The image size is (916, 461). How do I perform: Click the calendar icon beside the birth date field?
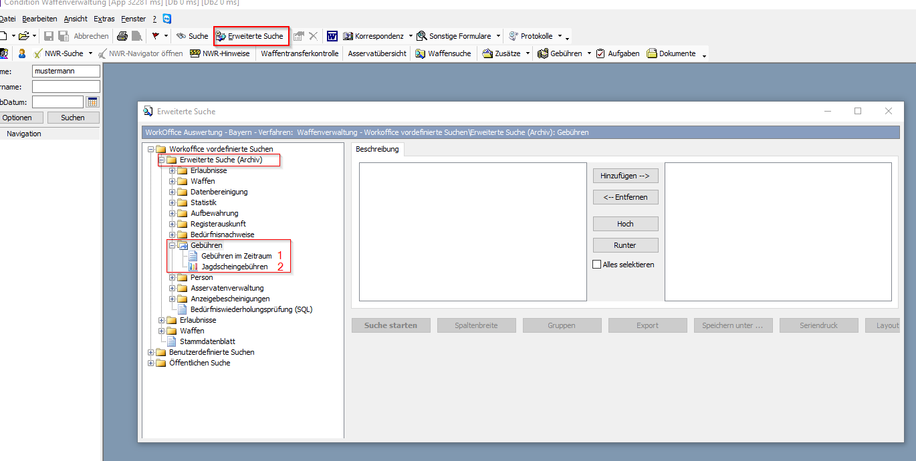pos(93,102)
